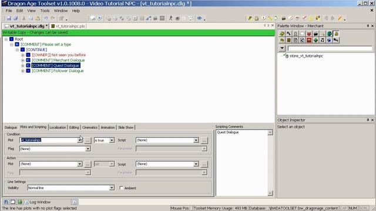Image resolution: width=376 pixels, height=211 pixels.
Task: Select the clapperboard Cutscene palette icon
Action: pyautogui.click(x=316, y=34)
